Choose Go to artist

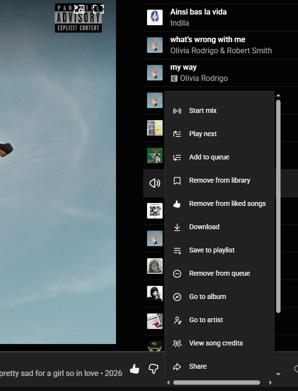[x=219, y=320]
